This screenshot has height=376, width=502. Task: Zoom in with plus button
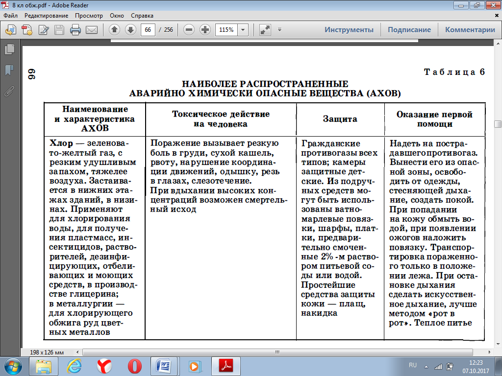point(205,30)
